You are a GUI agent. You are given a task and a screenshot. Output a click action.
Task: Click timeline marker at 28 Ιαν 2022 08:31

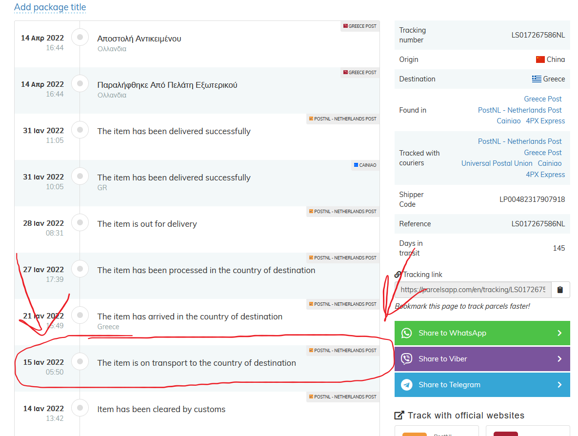[80, 222]
